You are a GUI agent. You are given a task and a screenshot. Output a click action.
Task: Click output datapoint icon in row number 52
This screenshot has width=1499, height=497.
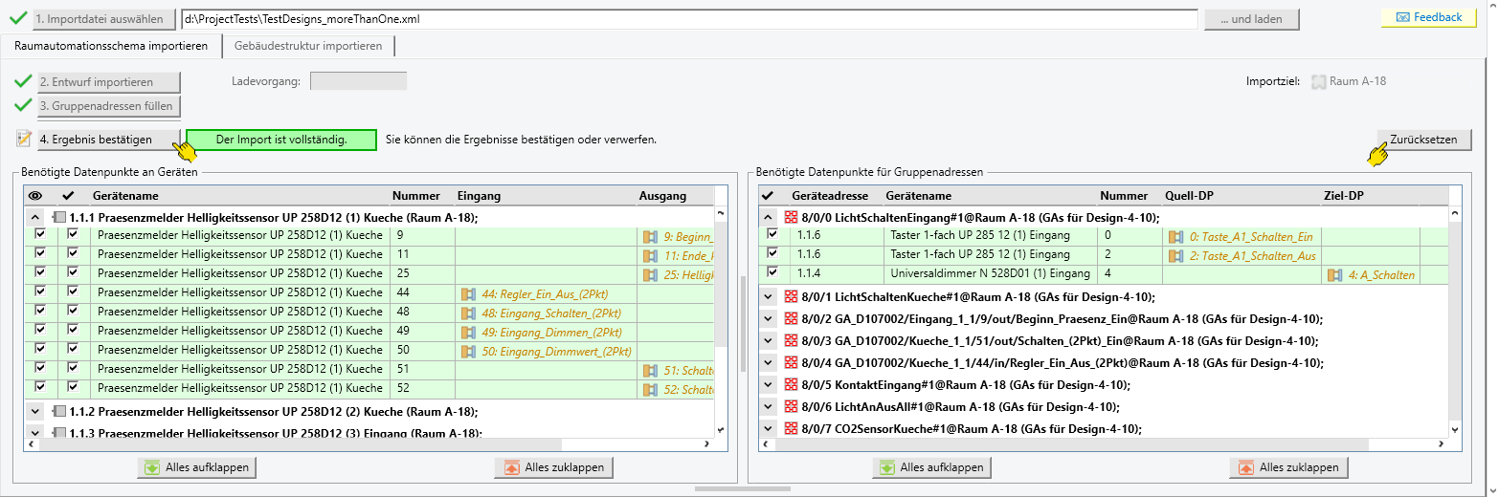click(651, 389)
